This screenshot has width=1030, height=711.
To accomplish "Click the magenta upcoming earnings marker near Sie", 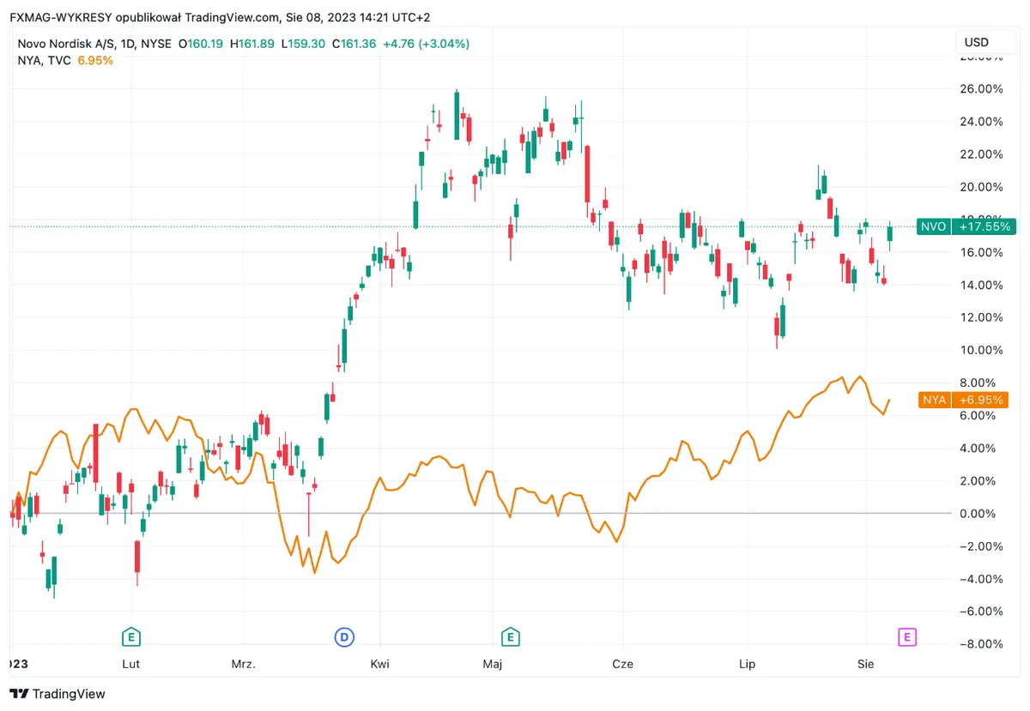I will coord(906,637).
